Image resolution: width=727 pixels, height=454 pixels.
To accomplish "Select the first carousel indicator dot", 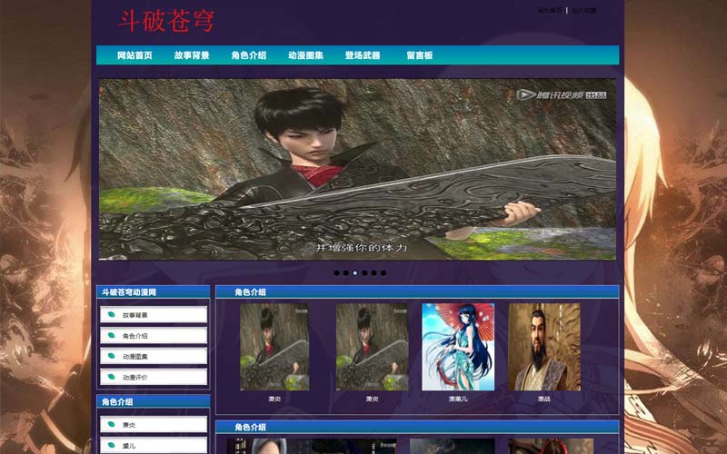I will tap(336, 272).
